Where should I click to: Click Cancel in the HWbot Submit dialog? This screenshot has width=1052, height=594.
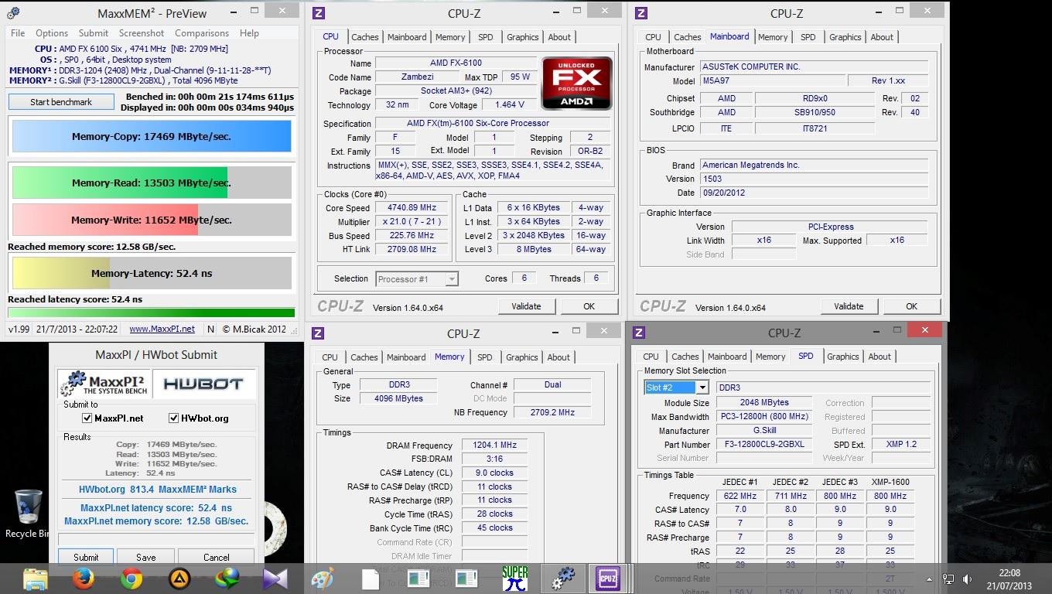point(216,557)
